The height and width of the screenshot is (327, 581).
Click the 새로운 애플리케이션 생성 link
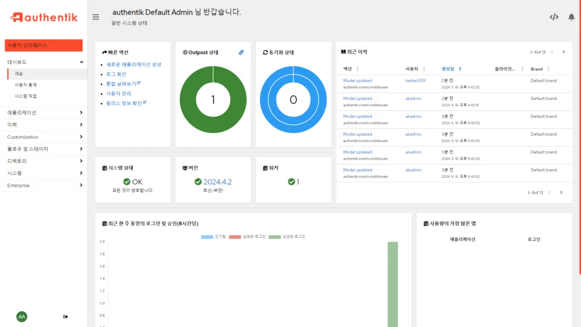tap(133, 65)
